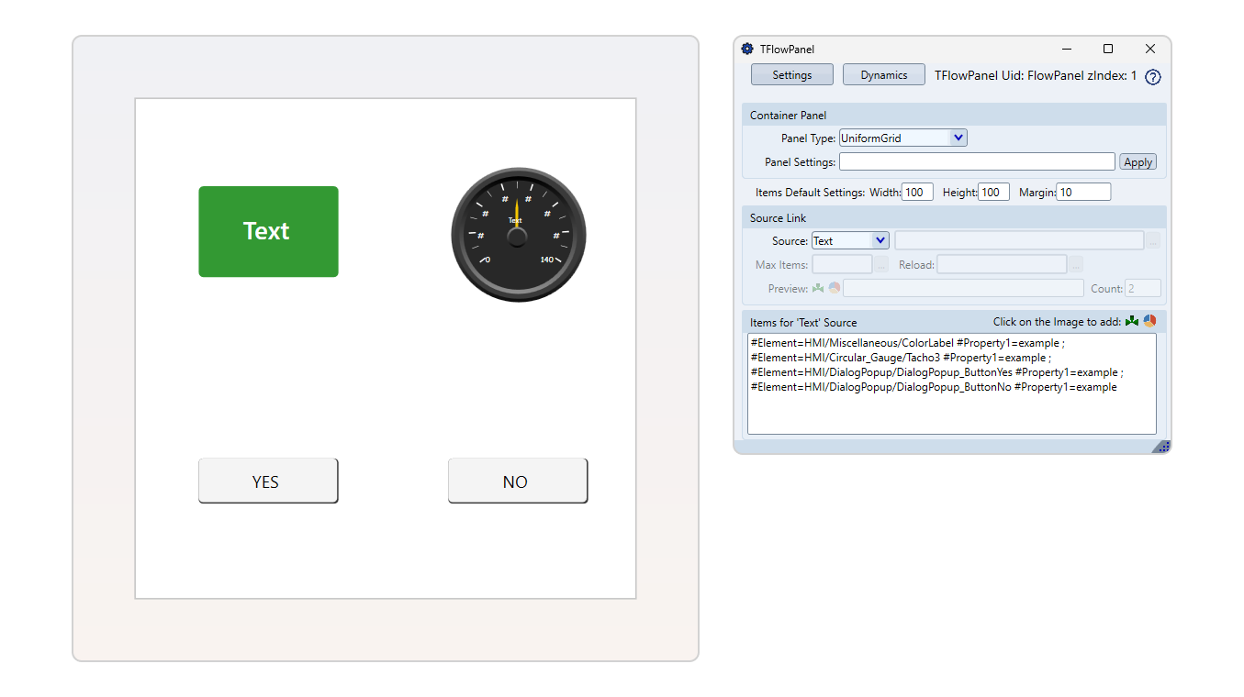The height and width of the screenshot is (697, 1244).
Task: Click the green Text color label
Action: [268, 231]
